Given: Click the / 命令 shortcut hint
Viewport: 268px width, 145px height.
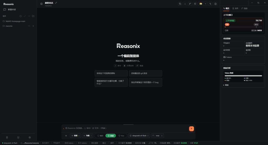Looking at the screenshot, I should tap(118, 66).
